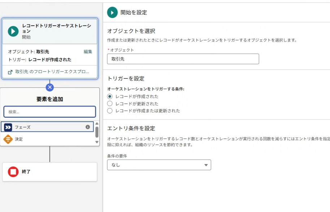
Task: Select レコードが作成された radio option
Action: 110,96
